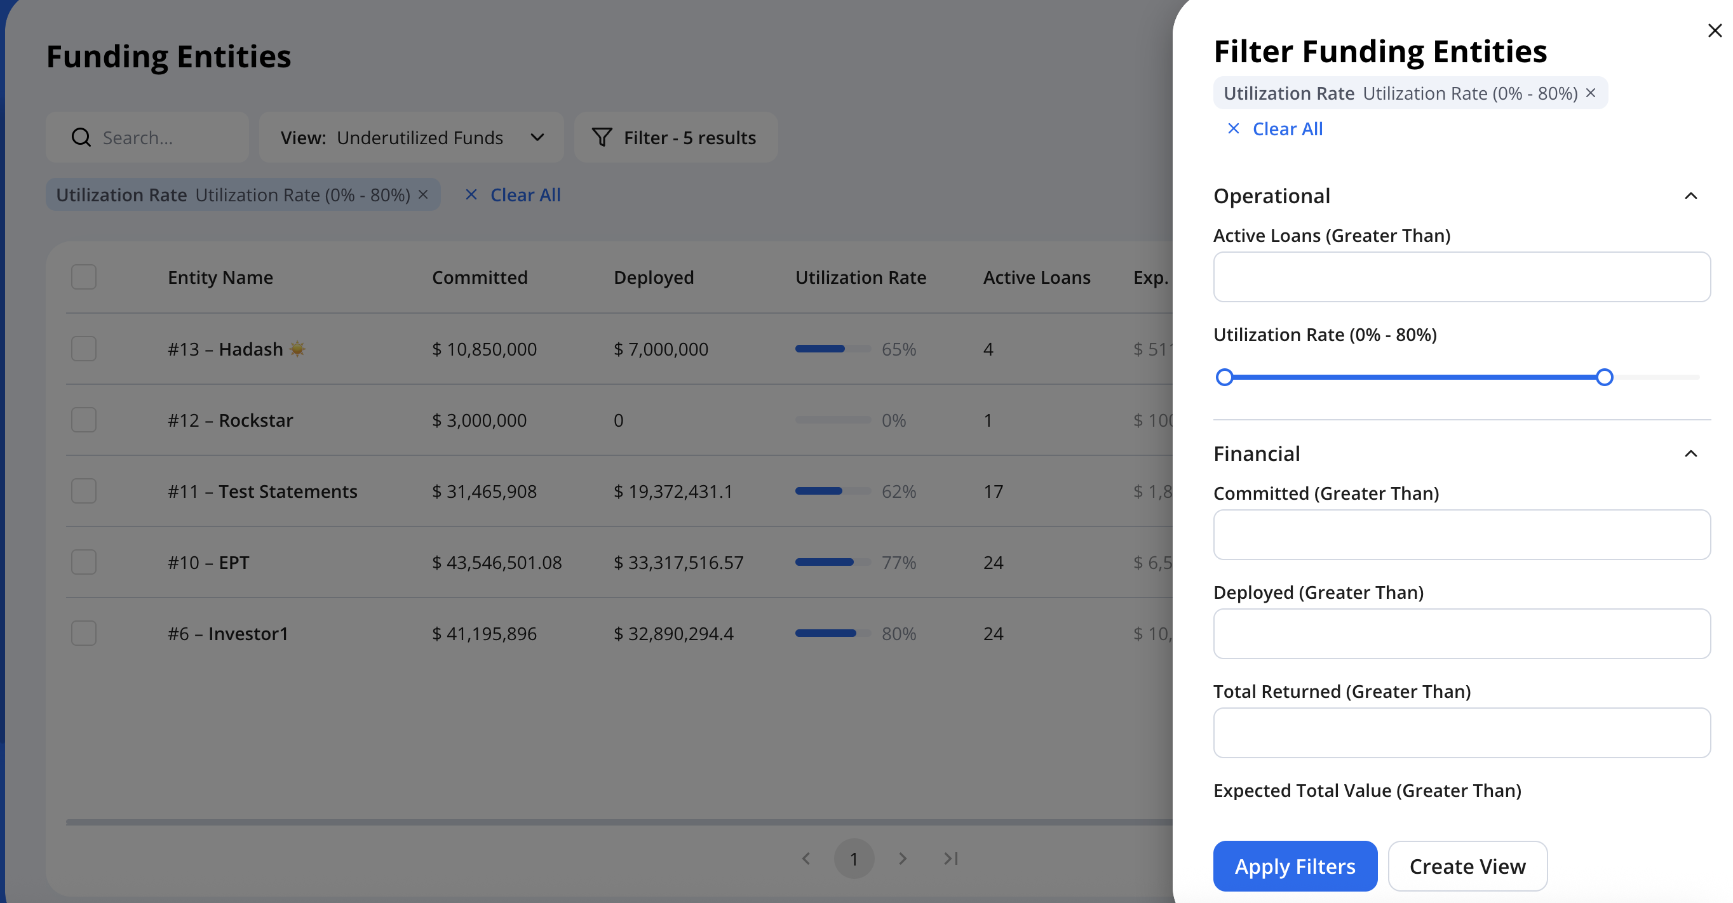1733x903 pixels.
Task: Click the Search input field
Action: point(147,137)
